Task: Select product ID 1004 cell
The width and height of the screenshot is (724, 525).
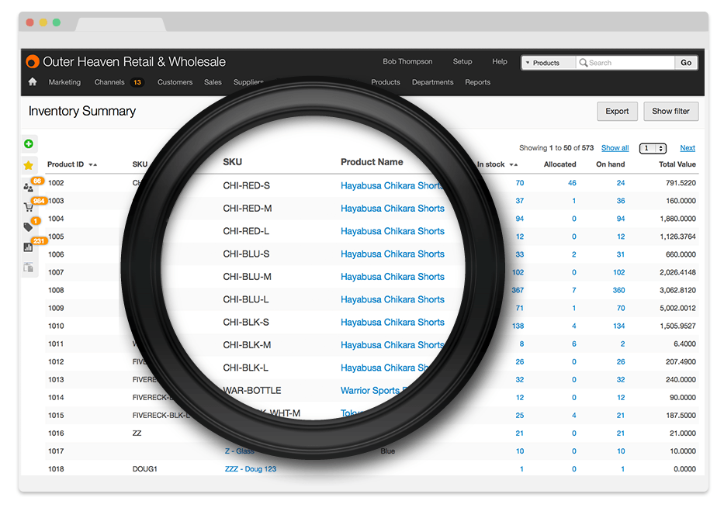Action: pyautogui.click(x=56, y=219)
